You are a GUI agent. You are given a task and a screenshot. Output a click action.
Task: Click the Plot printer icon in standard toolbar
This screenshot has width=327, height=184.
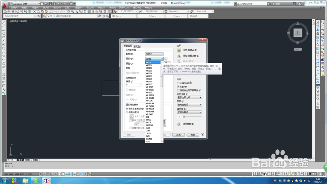18,11
